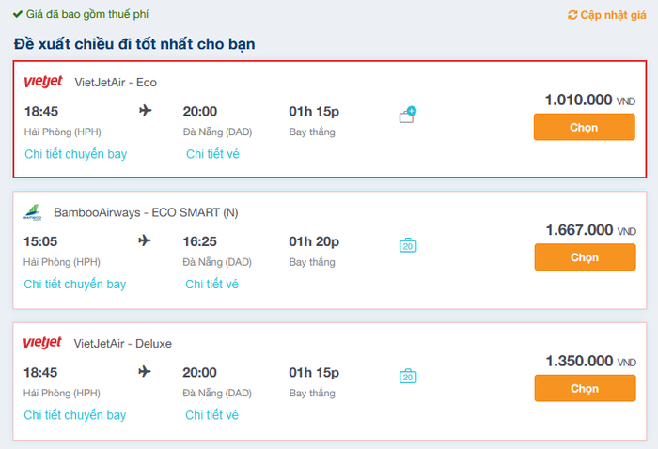The image size is (658, 449).
Task: Click the airplane icon on VietJetAir Eco flight
Action: [145, 111]
